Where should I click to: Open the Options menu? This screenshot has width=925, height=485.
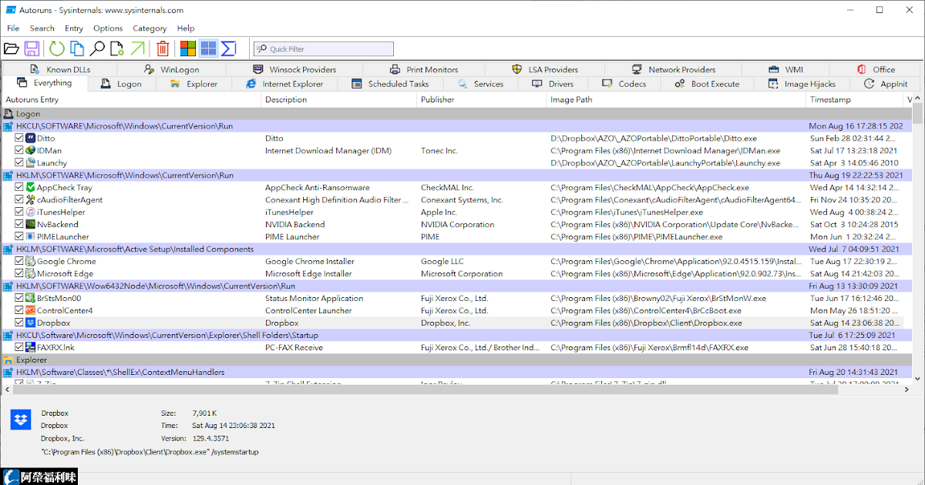(108, 28)
